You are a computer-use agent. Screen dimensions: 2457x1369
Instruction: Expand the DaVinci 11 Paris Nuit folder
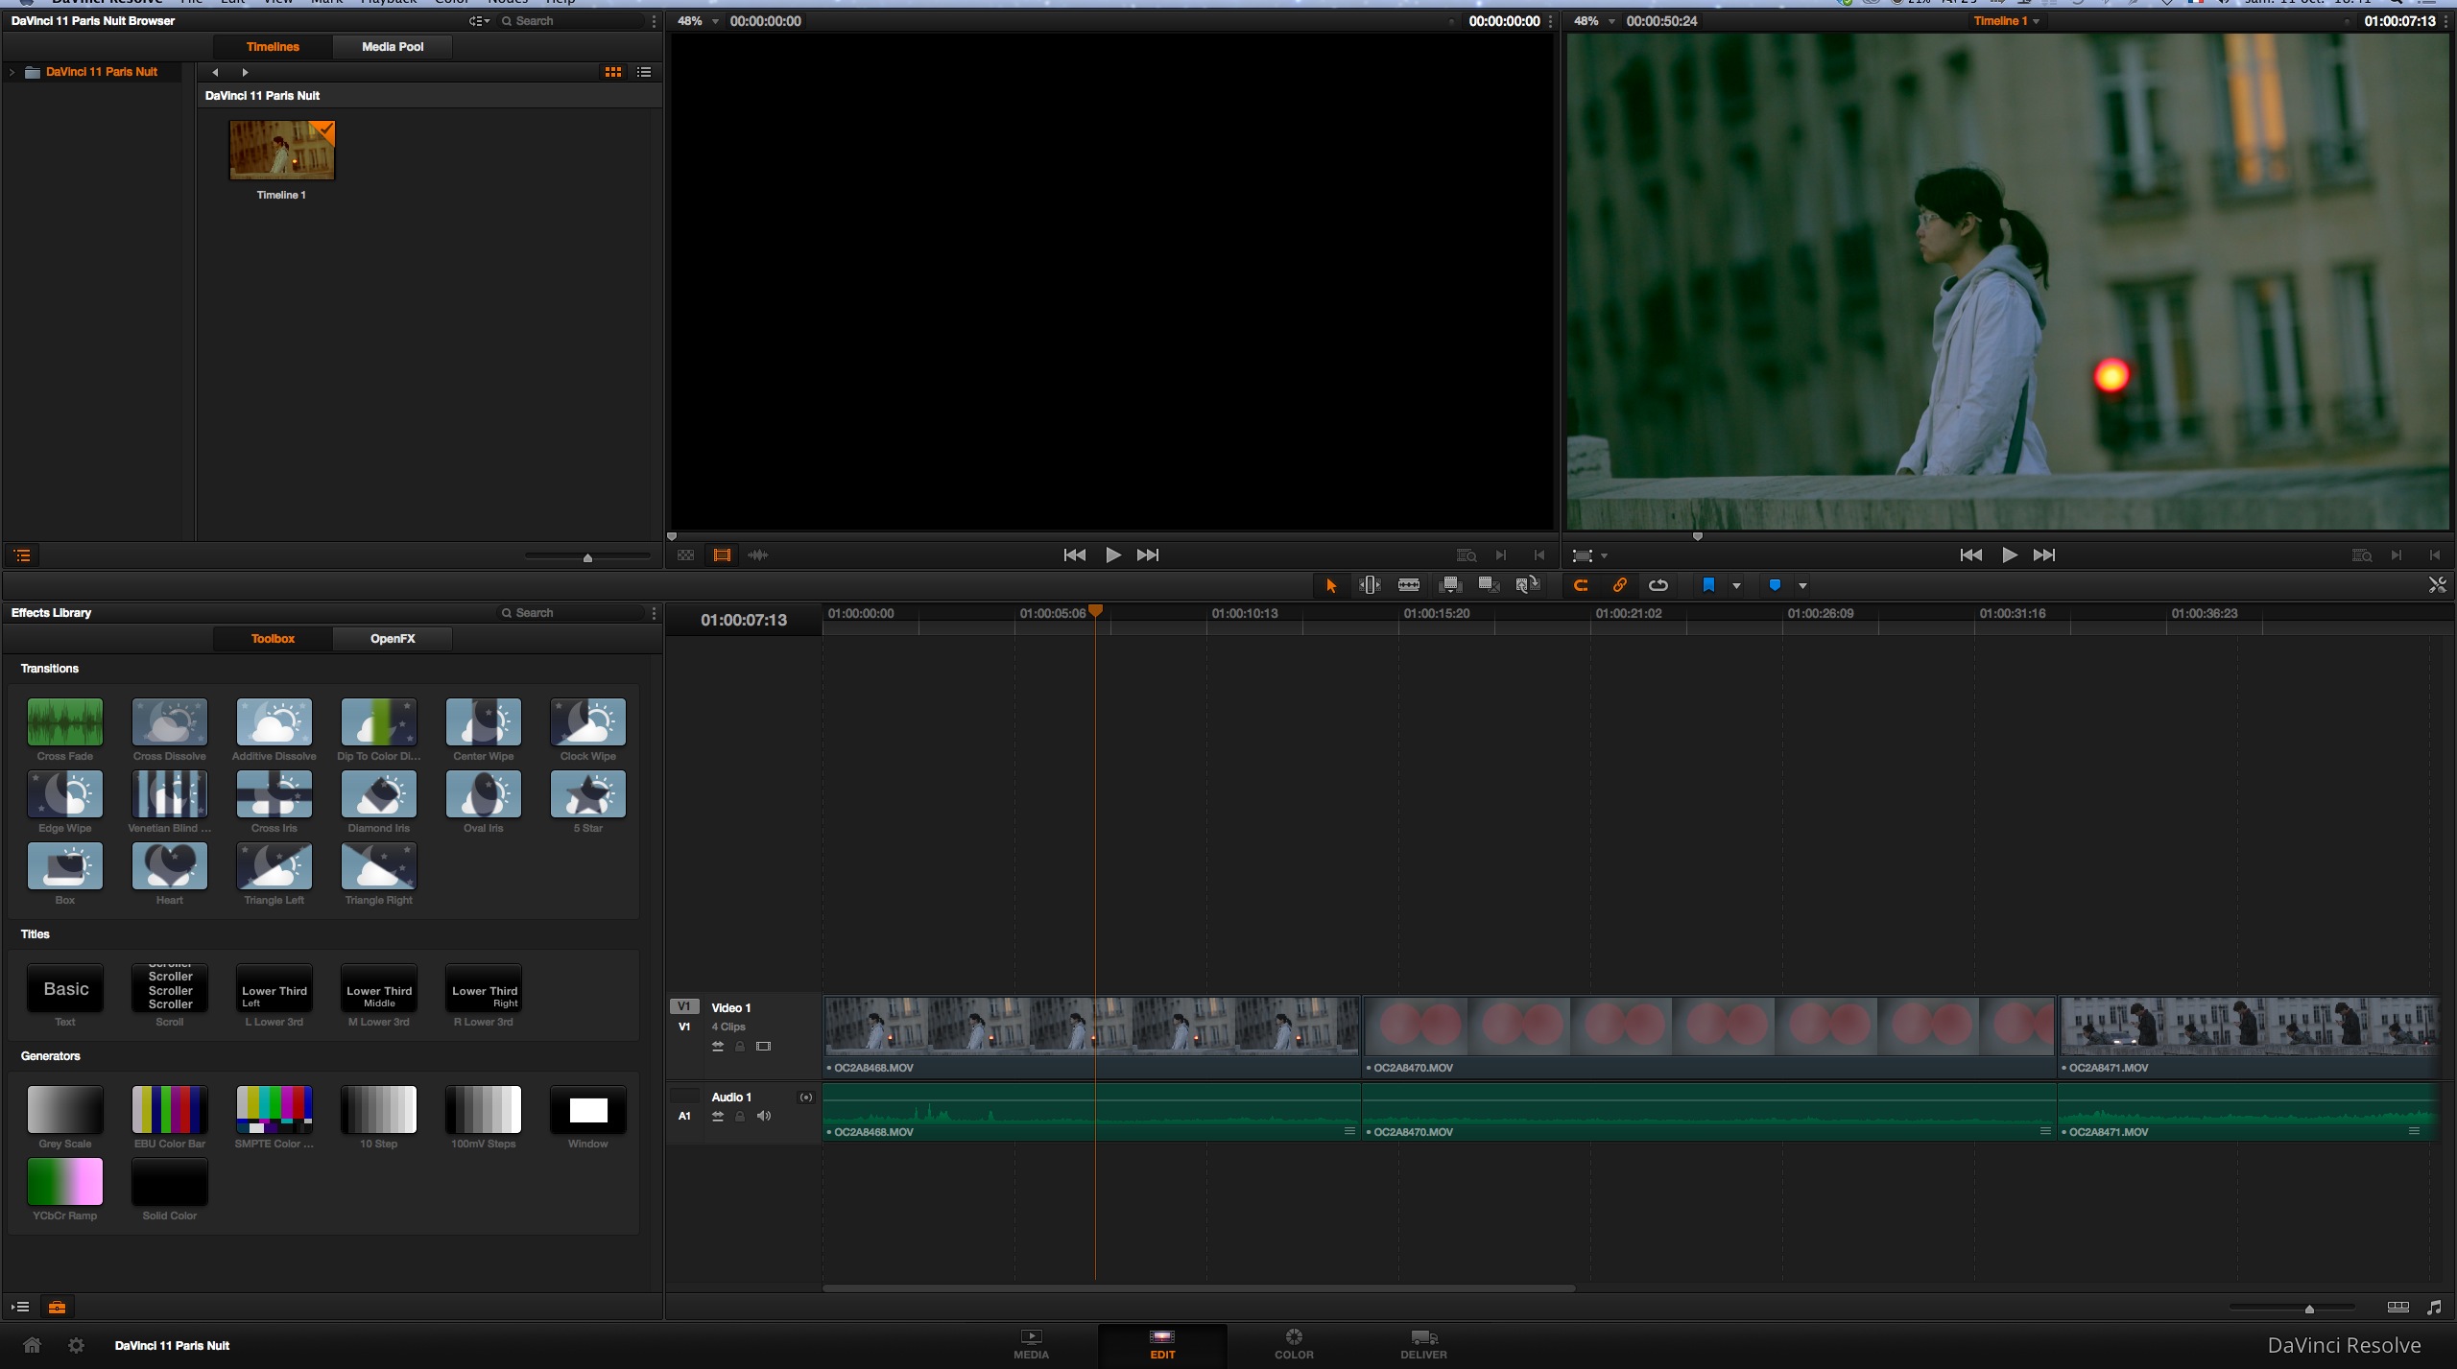pos(11,71)
